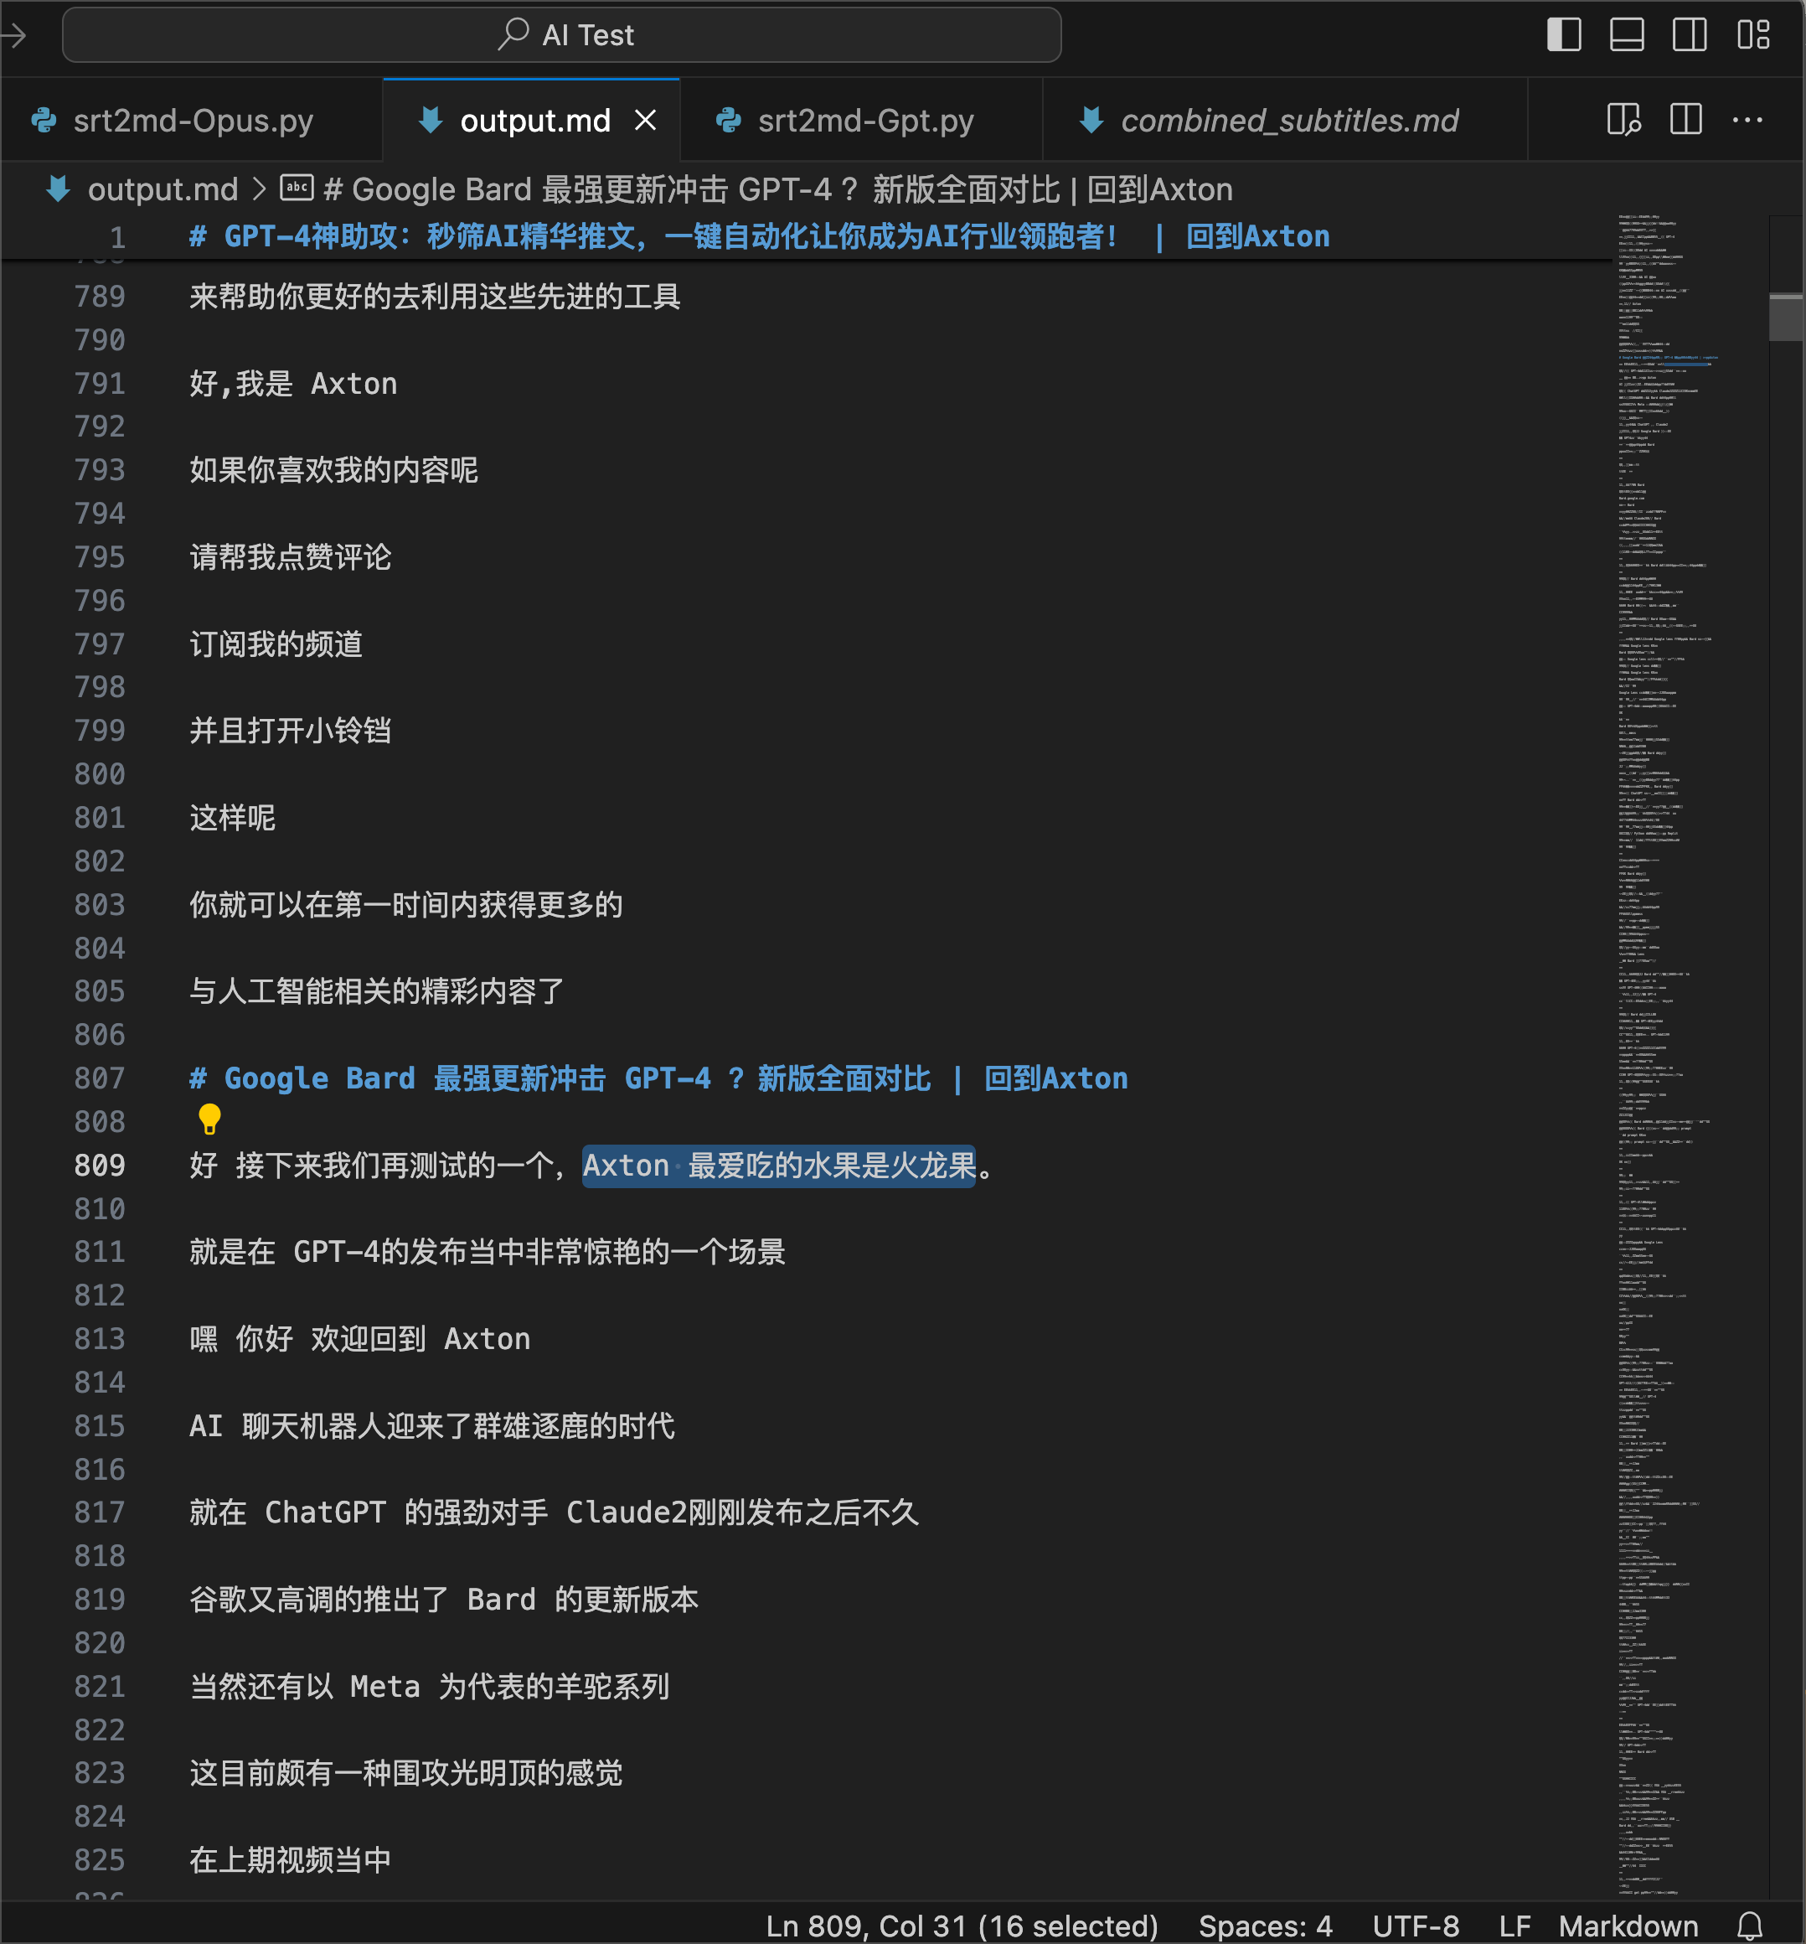Click the vertical scrollbar thumb
Screen dimensions: 1806x1944
(x=1786, y=317)
